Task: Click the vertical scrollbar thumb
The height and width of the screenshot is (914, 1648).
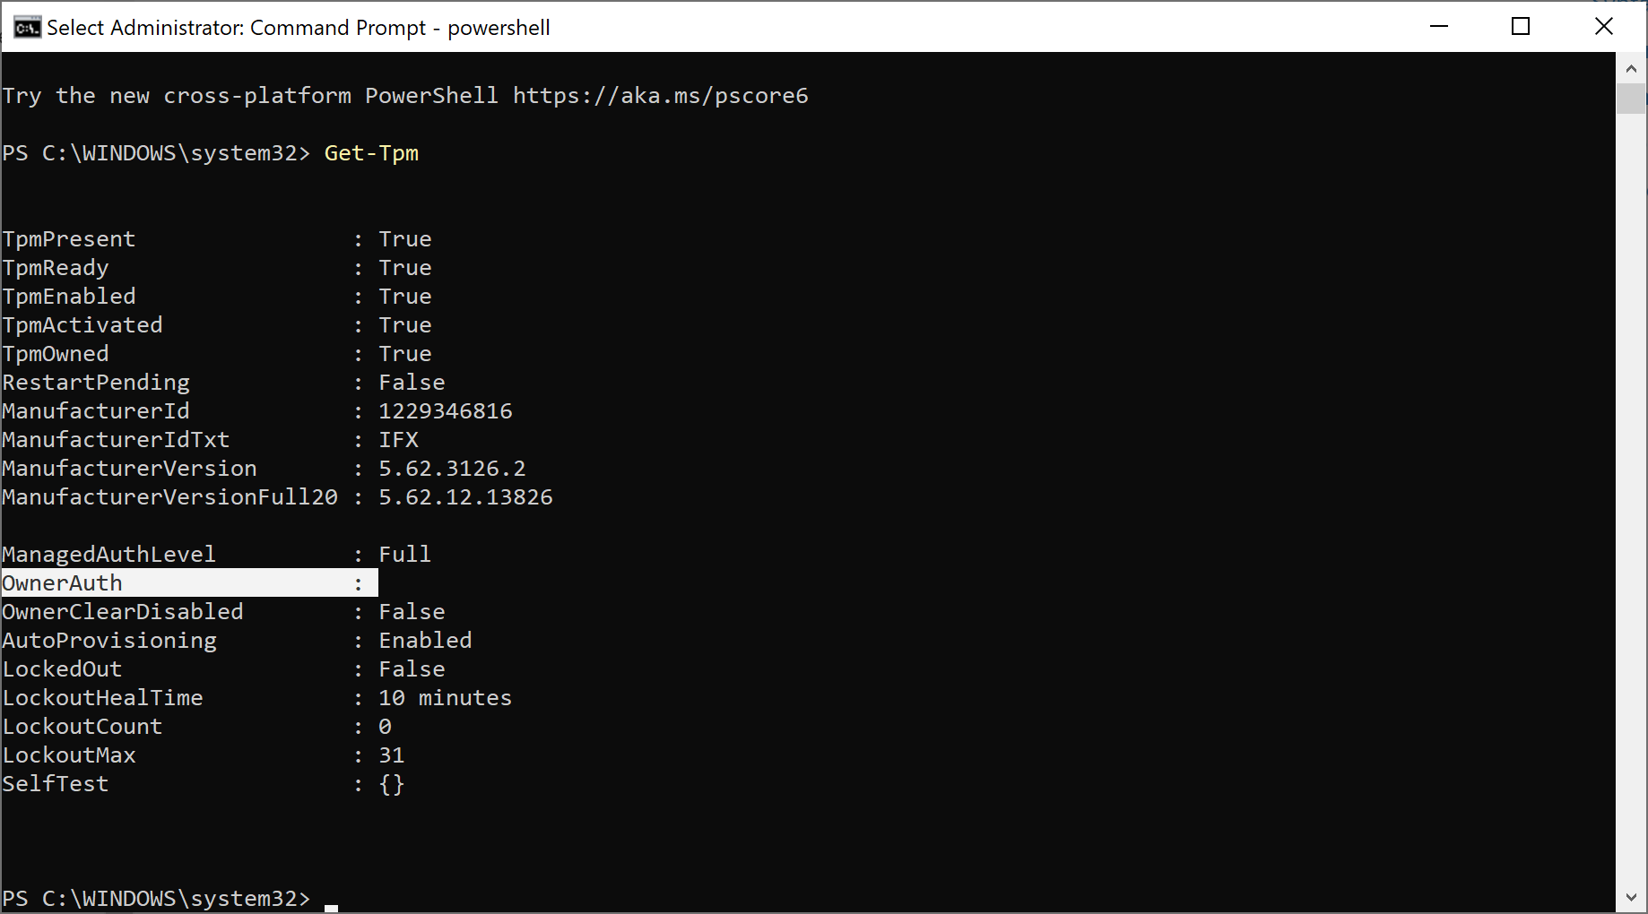Action: [1631, 99]
